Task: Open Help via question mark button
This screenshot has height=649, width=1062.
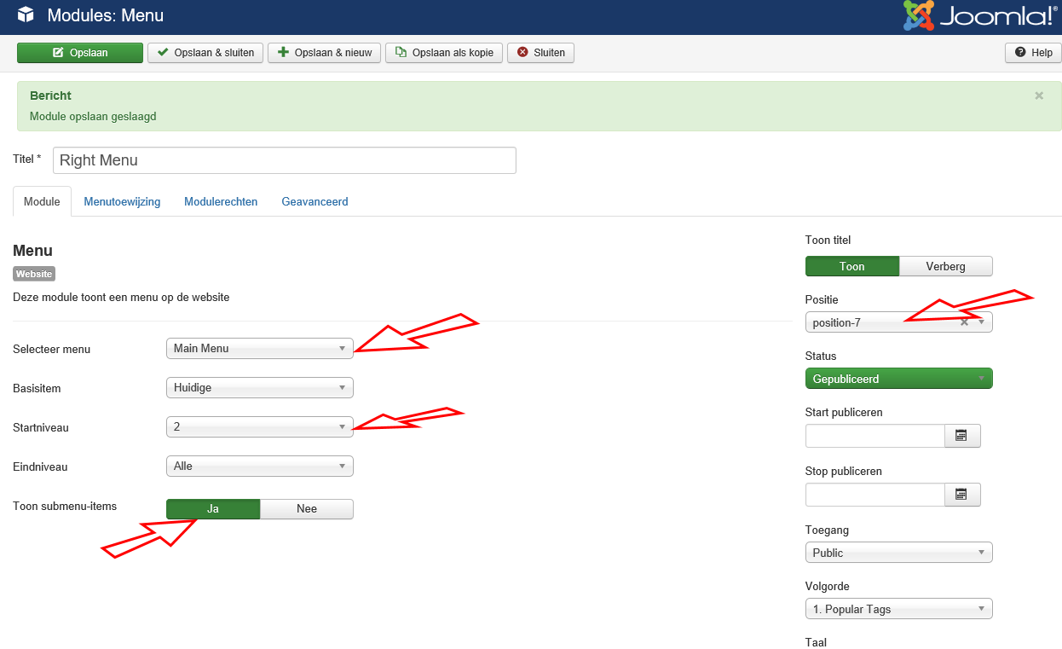Action: click(x=1033, y=53)
